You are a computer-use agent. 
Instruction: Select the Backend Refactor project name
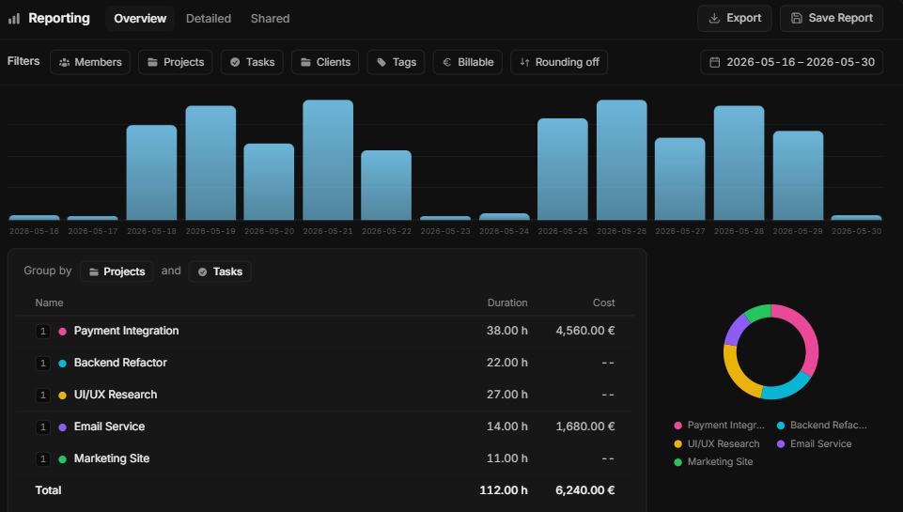click(x=120, y=363)
